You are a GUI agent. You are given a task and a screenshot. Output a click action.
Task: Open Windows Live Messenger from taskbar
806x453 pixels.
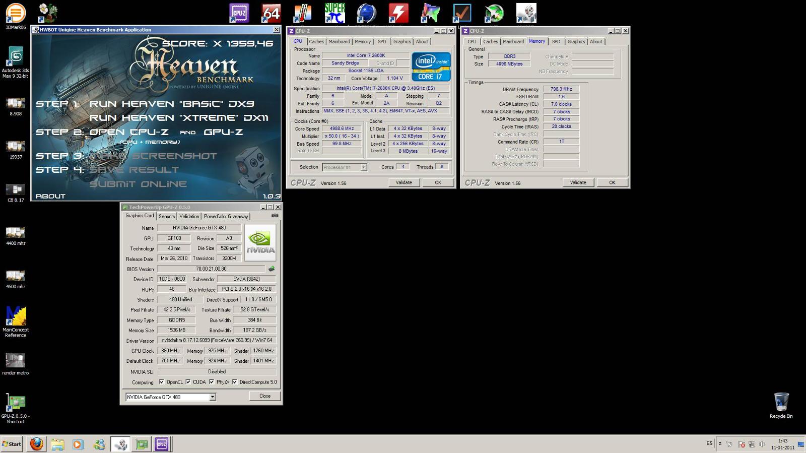99,444
